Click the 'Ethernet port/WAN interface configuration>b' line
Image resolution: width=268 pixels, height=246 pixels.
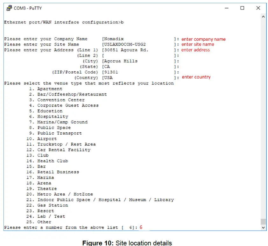[x=64, y=22]
